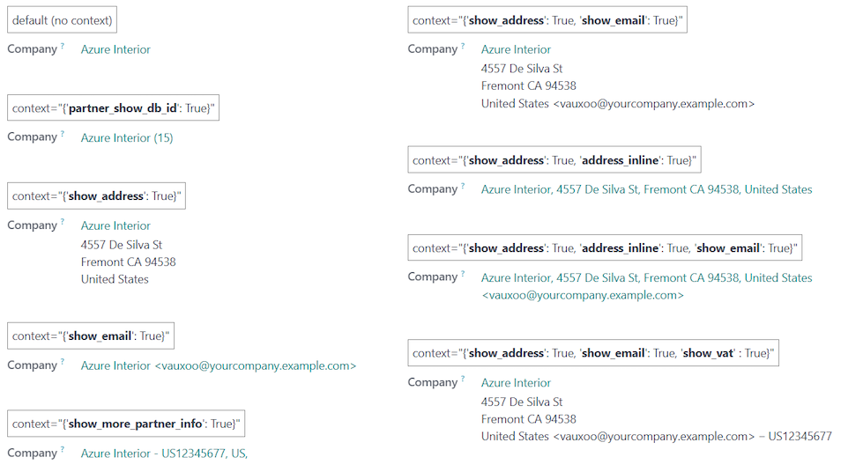Open Azure Interior - US12345677, US, link
The height and width of the screenshot is (472, 848).
(164, 454)
